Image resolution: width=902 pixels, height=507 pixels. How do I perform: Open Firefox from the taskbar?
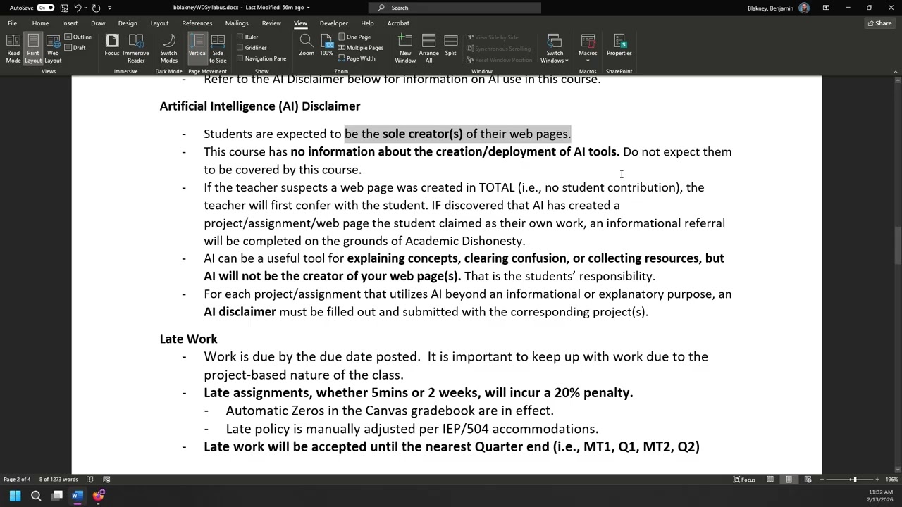coord(98,496)
